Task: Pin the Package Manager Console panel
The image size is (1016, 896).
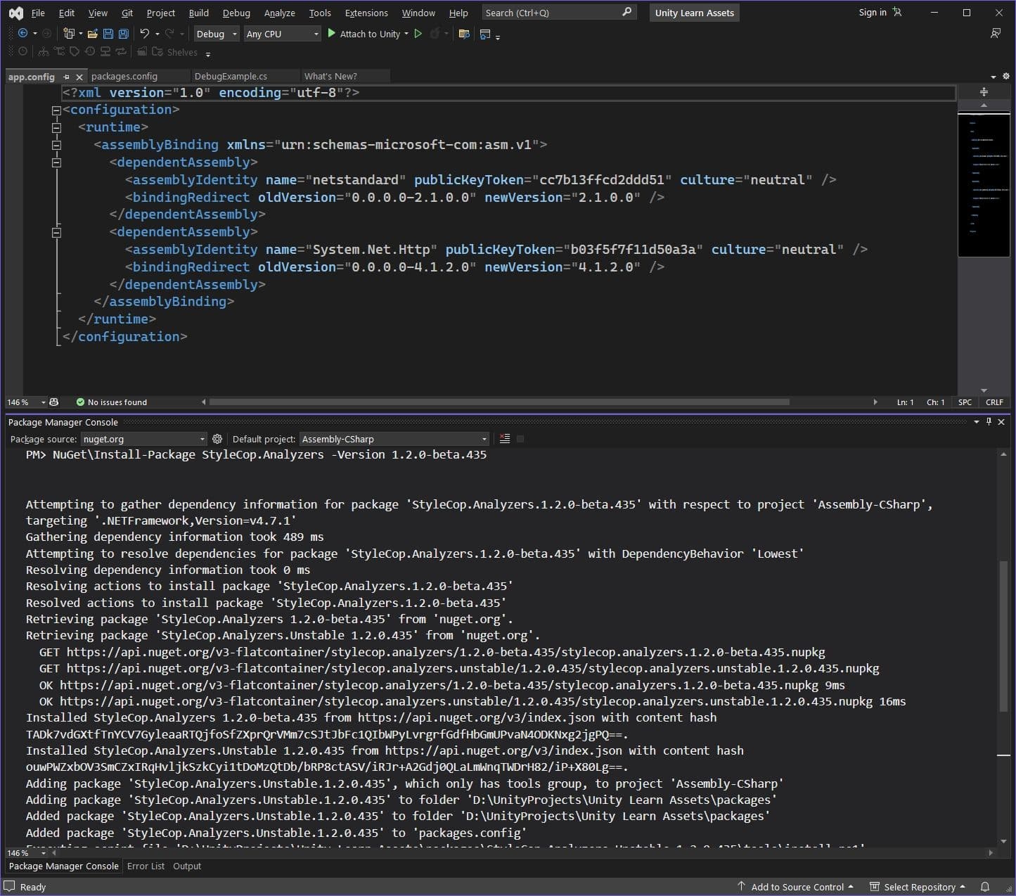Action: (989, 422)
